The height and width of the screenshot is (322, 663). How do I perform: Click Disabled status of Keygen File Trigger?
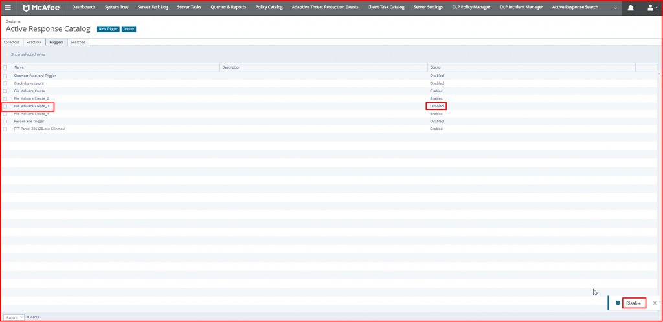(x=437, y=121)
